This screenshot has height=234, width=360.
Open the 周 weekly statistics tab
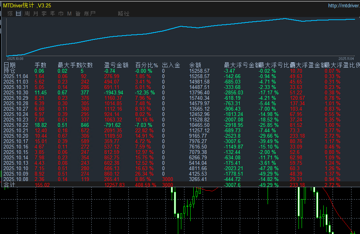27,14
